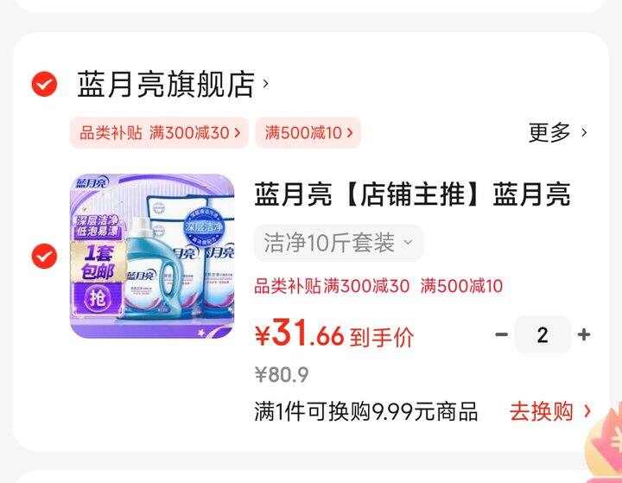Deselect the 蓝月亮 product item checkbox
Screen dimensions: 622x483
point(44,256)
